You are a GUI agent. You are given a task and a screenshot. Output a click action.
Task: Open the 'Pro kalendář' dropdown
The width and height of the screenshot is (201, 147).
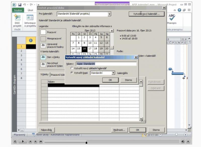[x=109, y=14]
